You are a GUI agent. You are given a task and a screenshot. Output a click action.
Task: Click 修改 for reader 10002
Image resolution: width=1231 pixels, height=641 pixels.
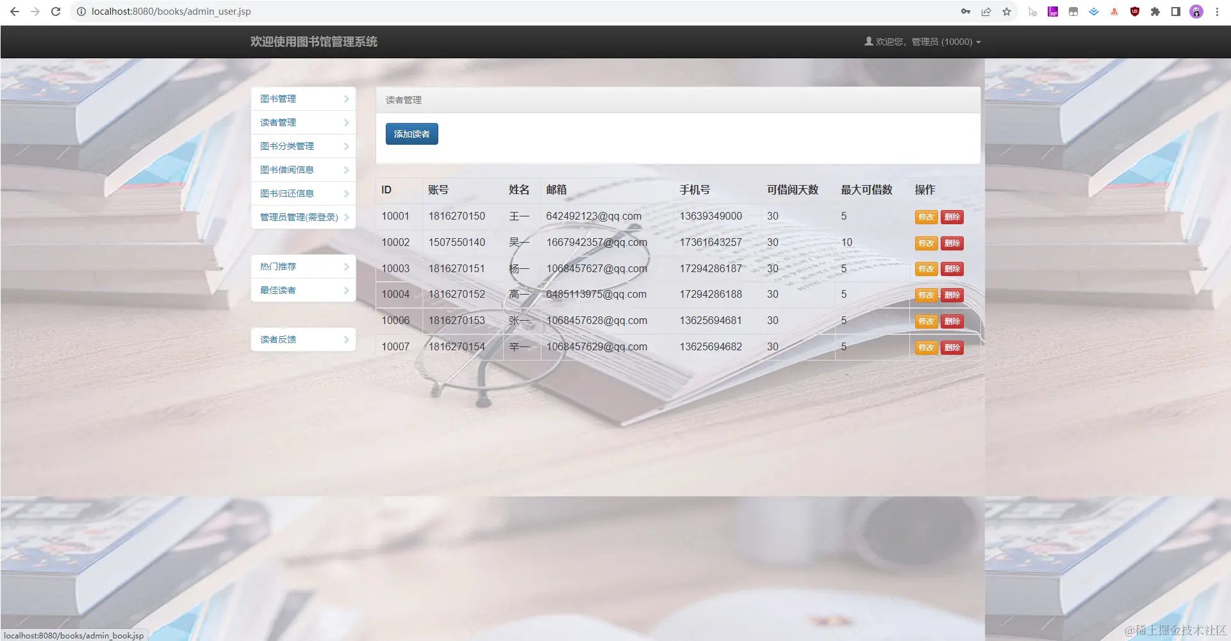tap(926, 243)
